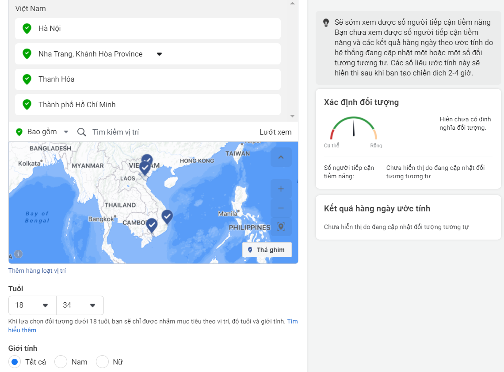
Task: Click the Bangkok label on the map
Action: tap(101, 219)
